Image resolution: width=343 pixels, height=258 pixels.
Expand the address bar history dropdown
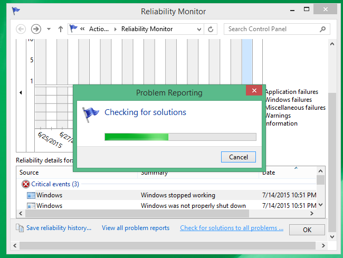point(198,29)
